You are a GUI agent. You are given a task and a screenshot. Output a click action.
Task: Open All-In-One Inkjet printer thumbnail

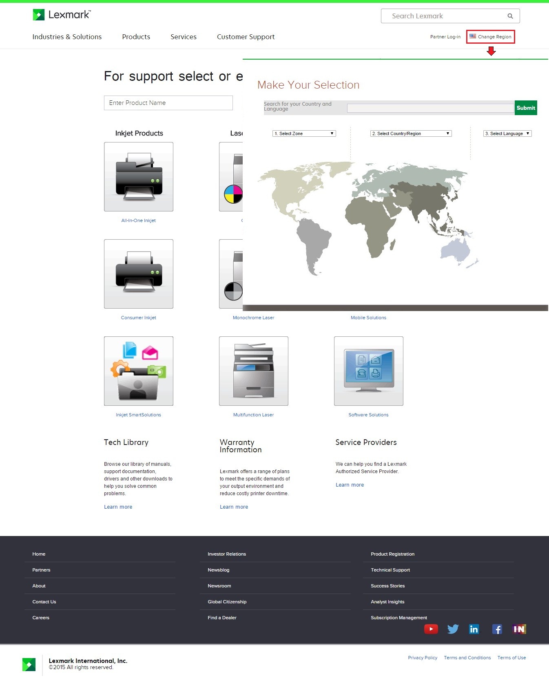139,177
